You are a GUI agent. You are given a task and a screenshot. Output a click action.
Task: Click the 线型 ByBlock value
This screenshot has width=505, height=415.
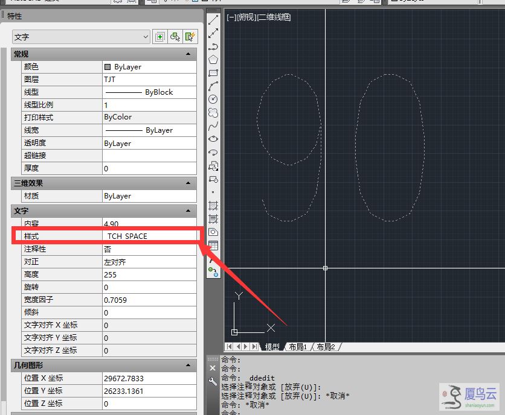[149, 92]
